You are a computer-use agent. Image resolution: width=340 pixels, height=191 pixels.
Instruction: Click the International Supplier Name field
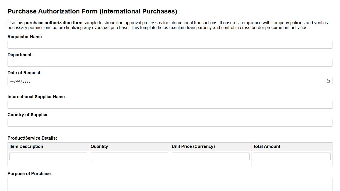[x=170, y=105]
